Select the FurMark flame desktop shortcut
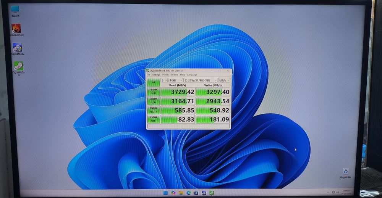This screenshot has width=382, height=198. [16, 30]
